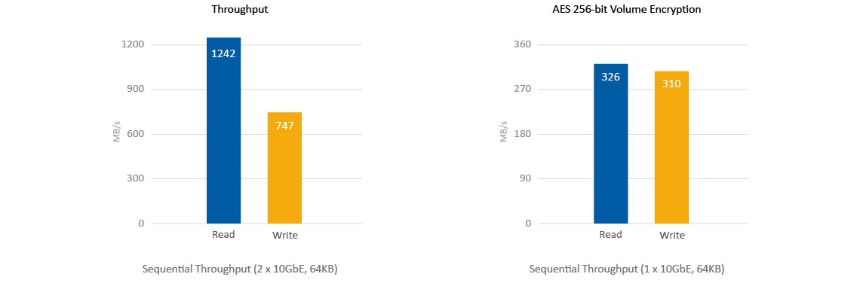Click the 1 x 10GbE sequential throughput caption
The width and height of the screenshot is (860, 283).
pyautogui.click(x=627, y=269)
